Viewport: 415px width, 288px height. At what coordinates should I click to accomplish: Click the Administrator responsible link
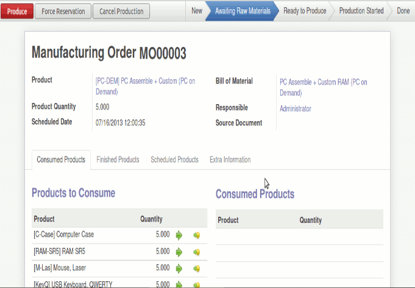click(x=295, y=108)
